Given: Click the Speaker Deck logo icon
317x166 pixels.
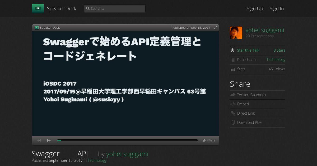Looking at the screenshot, I should [x=38, y=8].
